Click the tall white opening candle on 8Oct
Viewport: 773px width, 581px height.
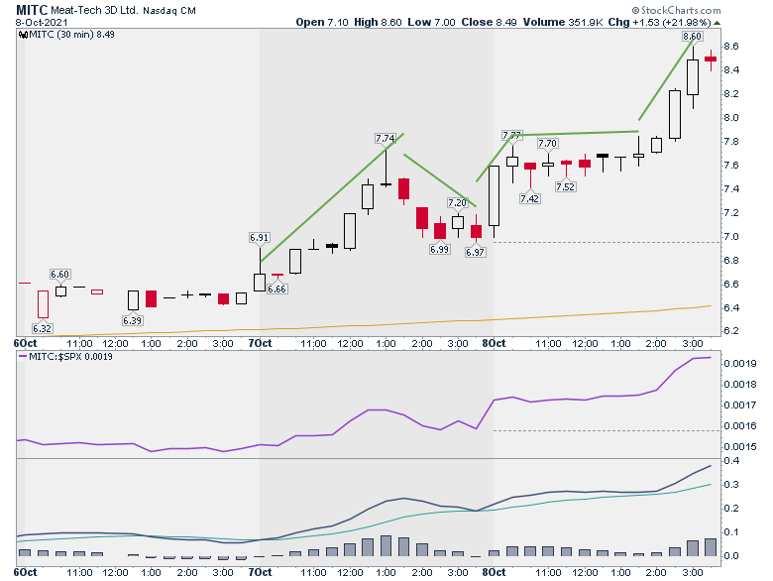494,195
